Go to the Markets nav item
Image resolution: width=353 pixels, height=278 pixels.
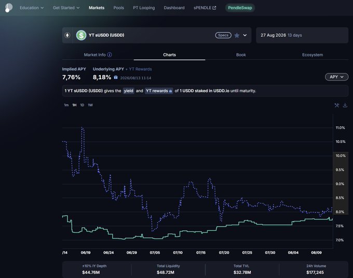pos(97,8)
